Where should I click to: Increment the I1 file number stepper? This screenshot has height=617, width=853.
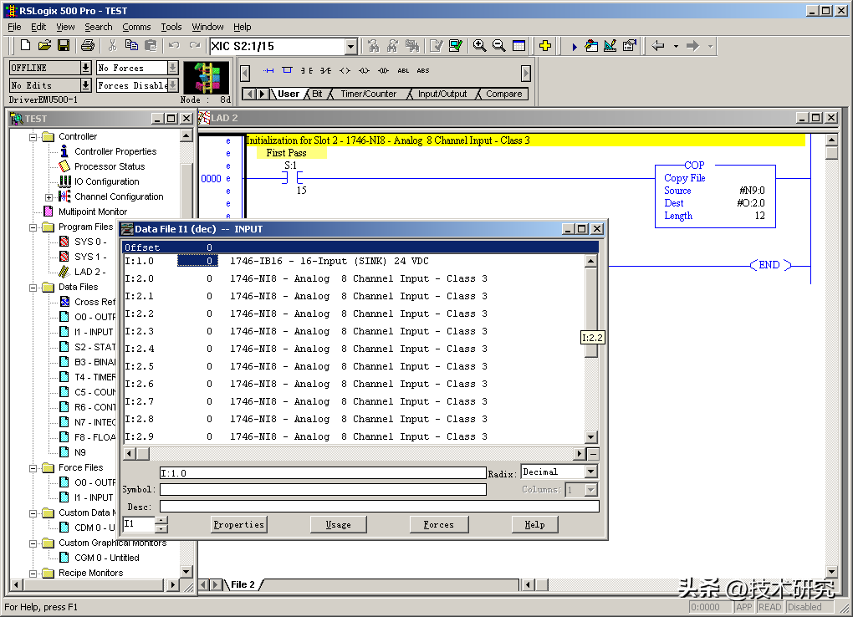(x=161, y=520)
